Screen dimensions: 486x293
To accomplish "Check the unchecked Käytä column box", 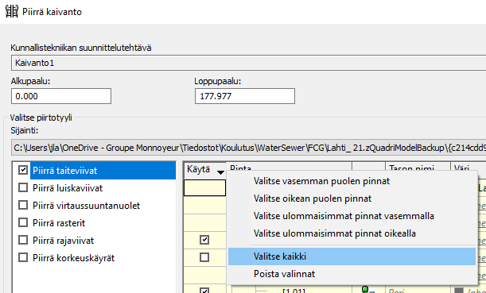I will pyautogui.click(x=204, y=257).
